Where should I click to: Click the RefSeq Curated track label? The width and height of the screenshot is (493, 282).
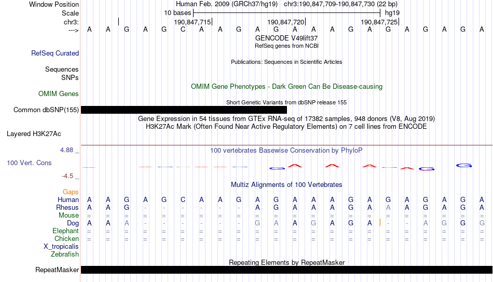pyautogui.click(x=55, y=53)
